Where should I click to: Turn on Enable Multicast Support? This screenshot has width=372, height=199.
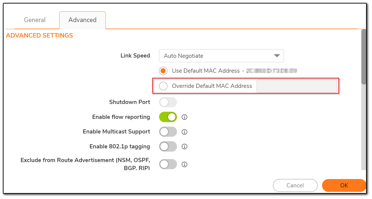pyautogui.click(x=168, y=132)
